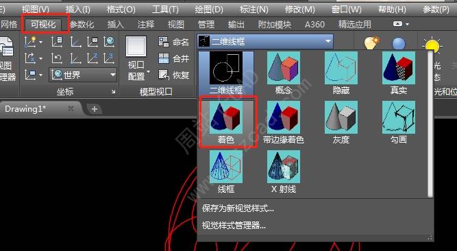Click 保存为新视觉样式... option
This screenshot has width=457, height=251.
[238, 208]
